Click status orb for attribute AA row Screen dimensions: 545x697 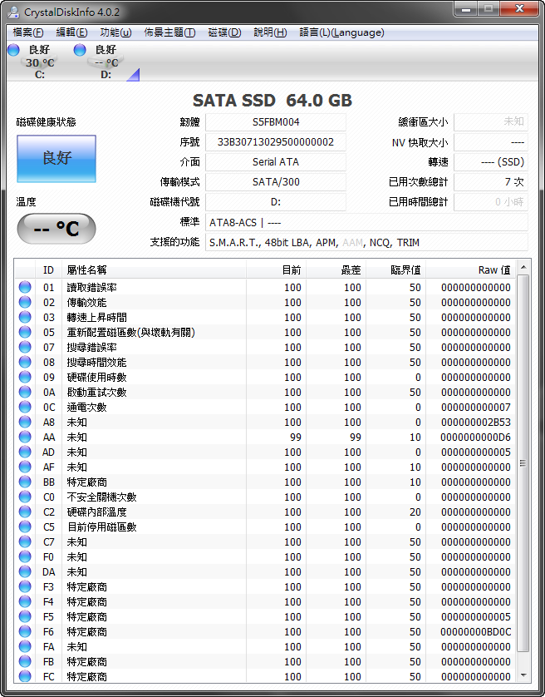pos(26,437)
